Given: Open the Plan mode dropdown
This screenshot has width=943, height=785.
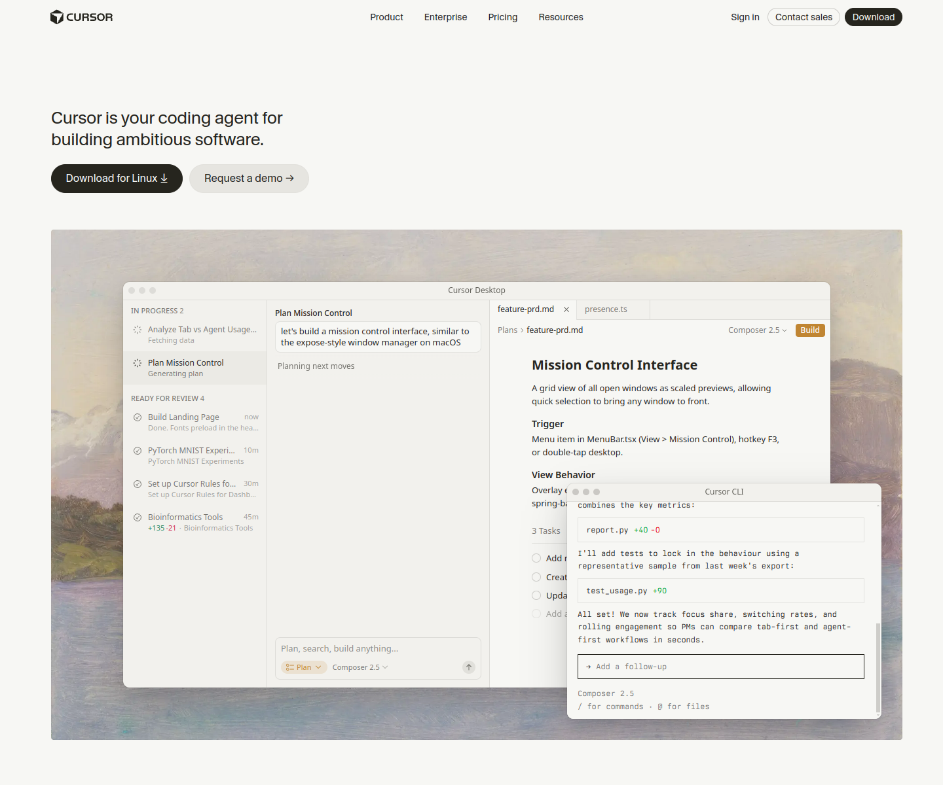Looking at the screenshot, I should click(x=304, y=667).
